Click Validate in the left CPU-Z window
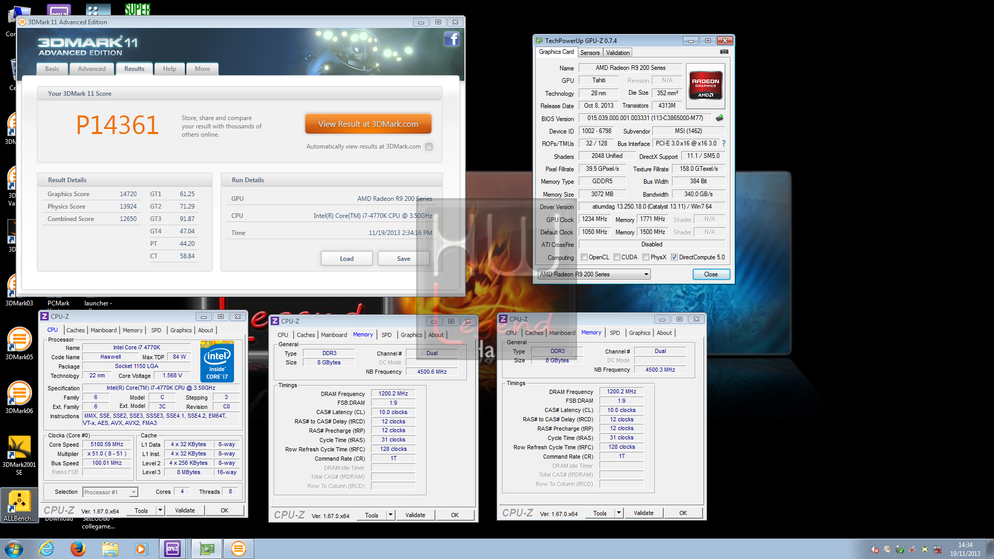This screenshot has width=994, height=559. coord(185,510)
